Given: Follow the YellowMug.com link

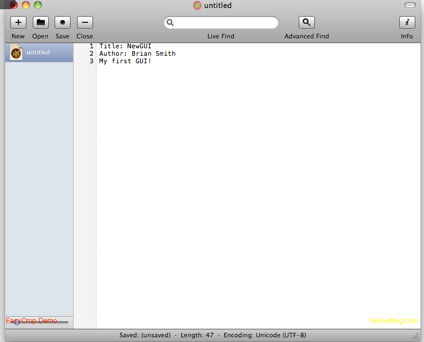Looking at the screenshot, I should pyautogui.click(x=393, y=321).
